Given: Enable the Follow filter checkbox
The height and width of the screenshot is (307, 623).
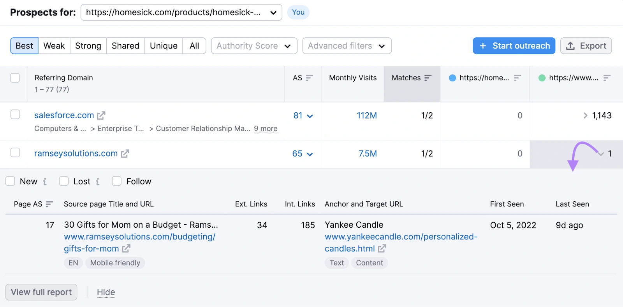Looking at the screenshot, I should point(116,181).
